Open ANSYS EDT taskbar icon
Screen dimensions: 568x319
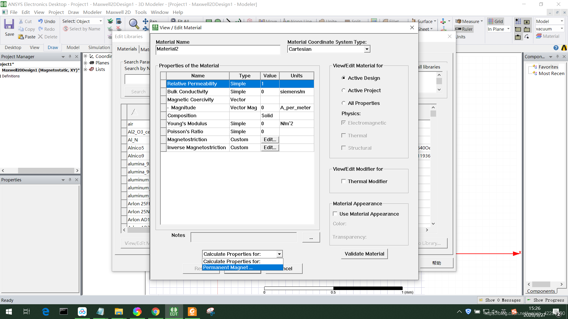click(x=174, y=311)
